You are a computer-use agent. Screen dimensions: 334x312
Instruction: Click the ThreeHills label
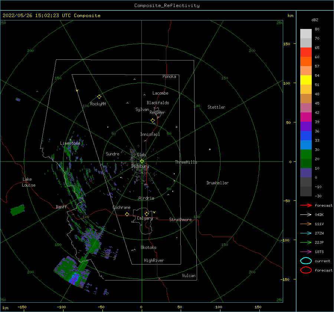point(186,162)
